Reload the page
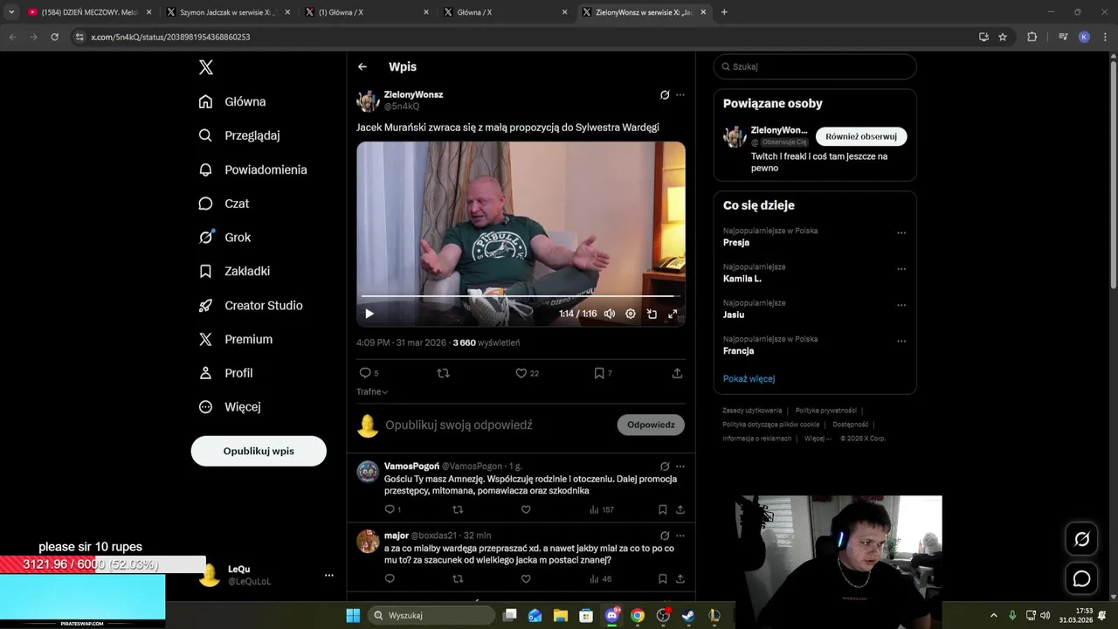The image size is (1118, 629). pos(54,37)
